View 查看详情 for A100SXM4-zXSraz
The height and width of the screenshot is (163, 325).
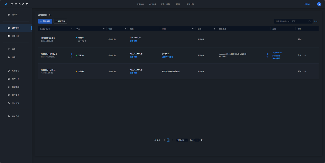point(133,73)
